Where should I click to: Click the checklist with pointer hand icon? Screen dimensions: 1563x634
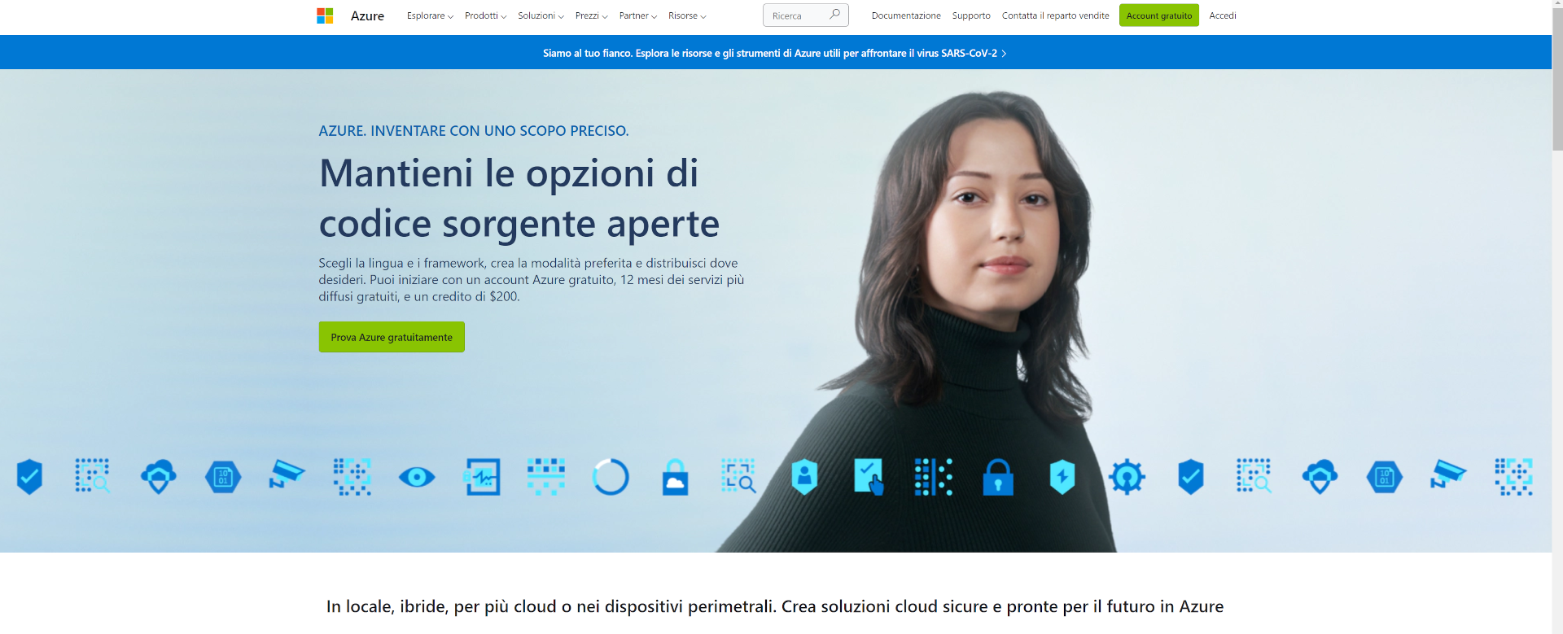869,477
